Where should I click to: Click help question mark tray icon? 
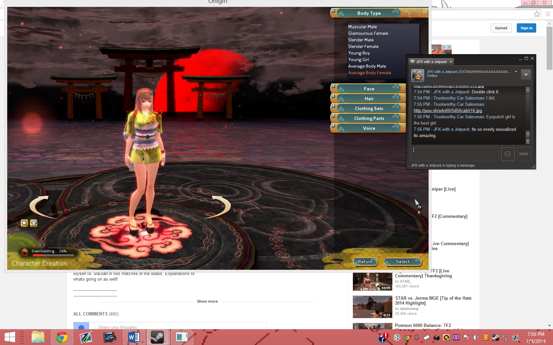[383, 337]
